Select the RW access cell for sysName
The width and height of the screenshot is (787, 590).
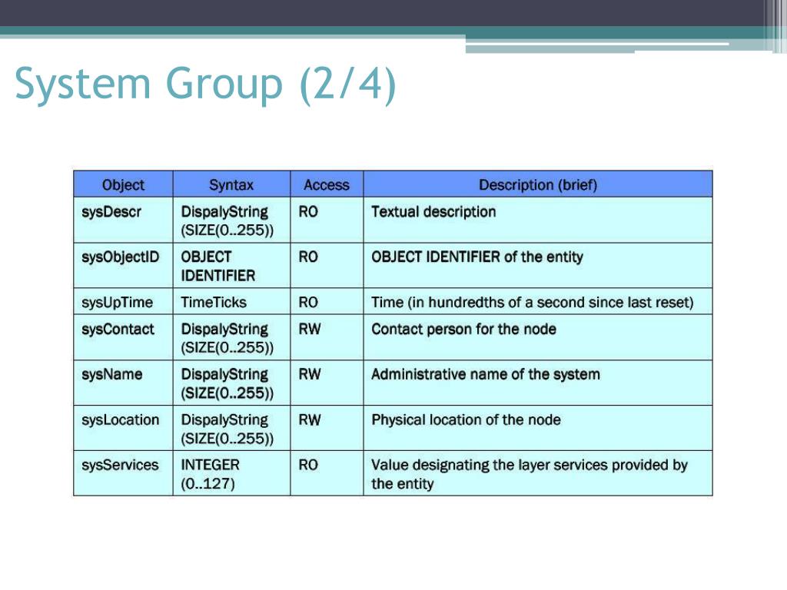coord(327,383)
